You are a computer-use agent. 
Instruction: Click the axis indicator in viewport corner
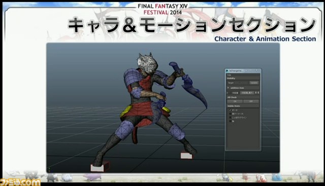tap(49, 169)
